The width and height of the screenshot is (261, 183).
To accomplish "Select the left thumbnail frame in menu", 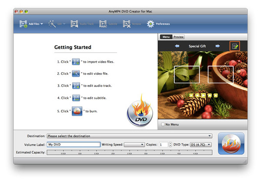I will pyautogui.click(x=187, y=74).
